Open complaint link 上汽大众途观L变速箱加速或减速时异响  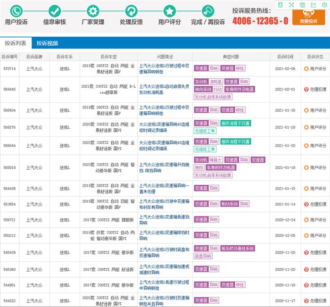(x=164, y=269)
